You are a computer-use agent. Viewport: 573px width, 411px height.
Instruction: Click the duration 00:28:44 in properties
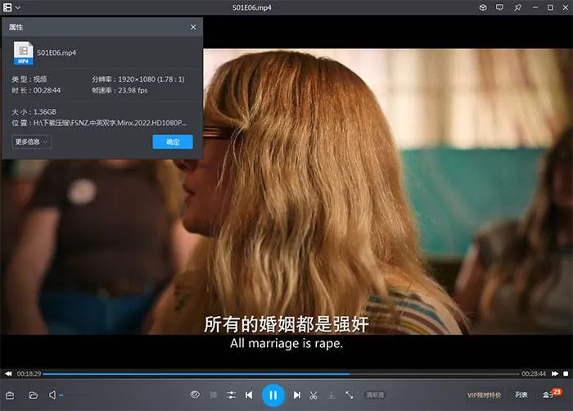tap(47, 90)
